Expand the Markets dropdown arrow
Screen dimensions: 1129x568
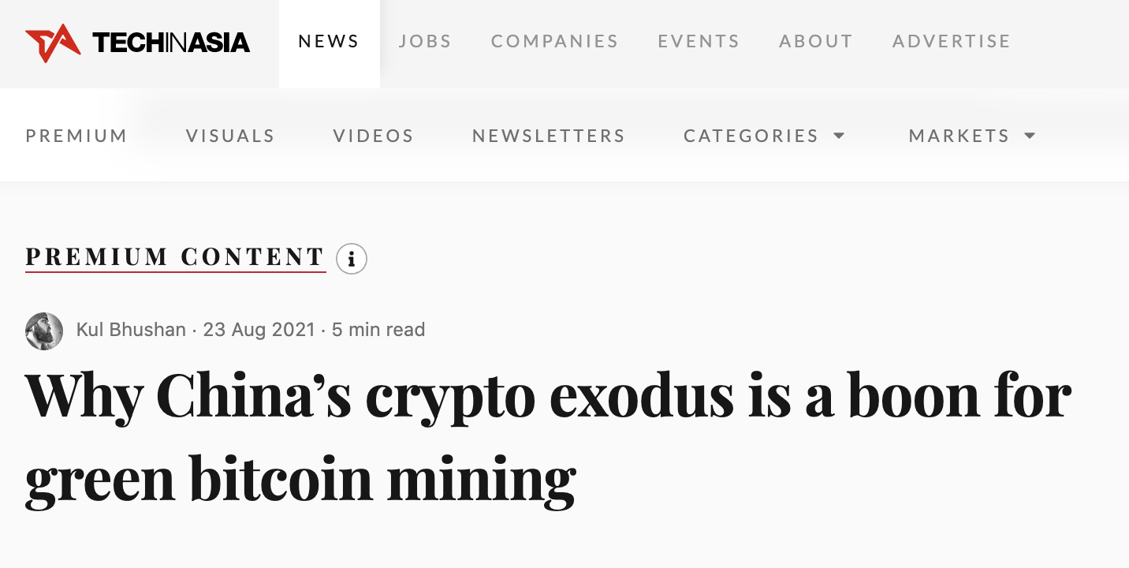click(1030, 136)
